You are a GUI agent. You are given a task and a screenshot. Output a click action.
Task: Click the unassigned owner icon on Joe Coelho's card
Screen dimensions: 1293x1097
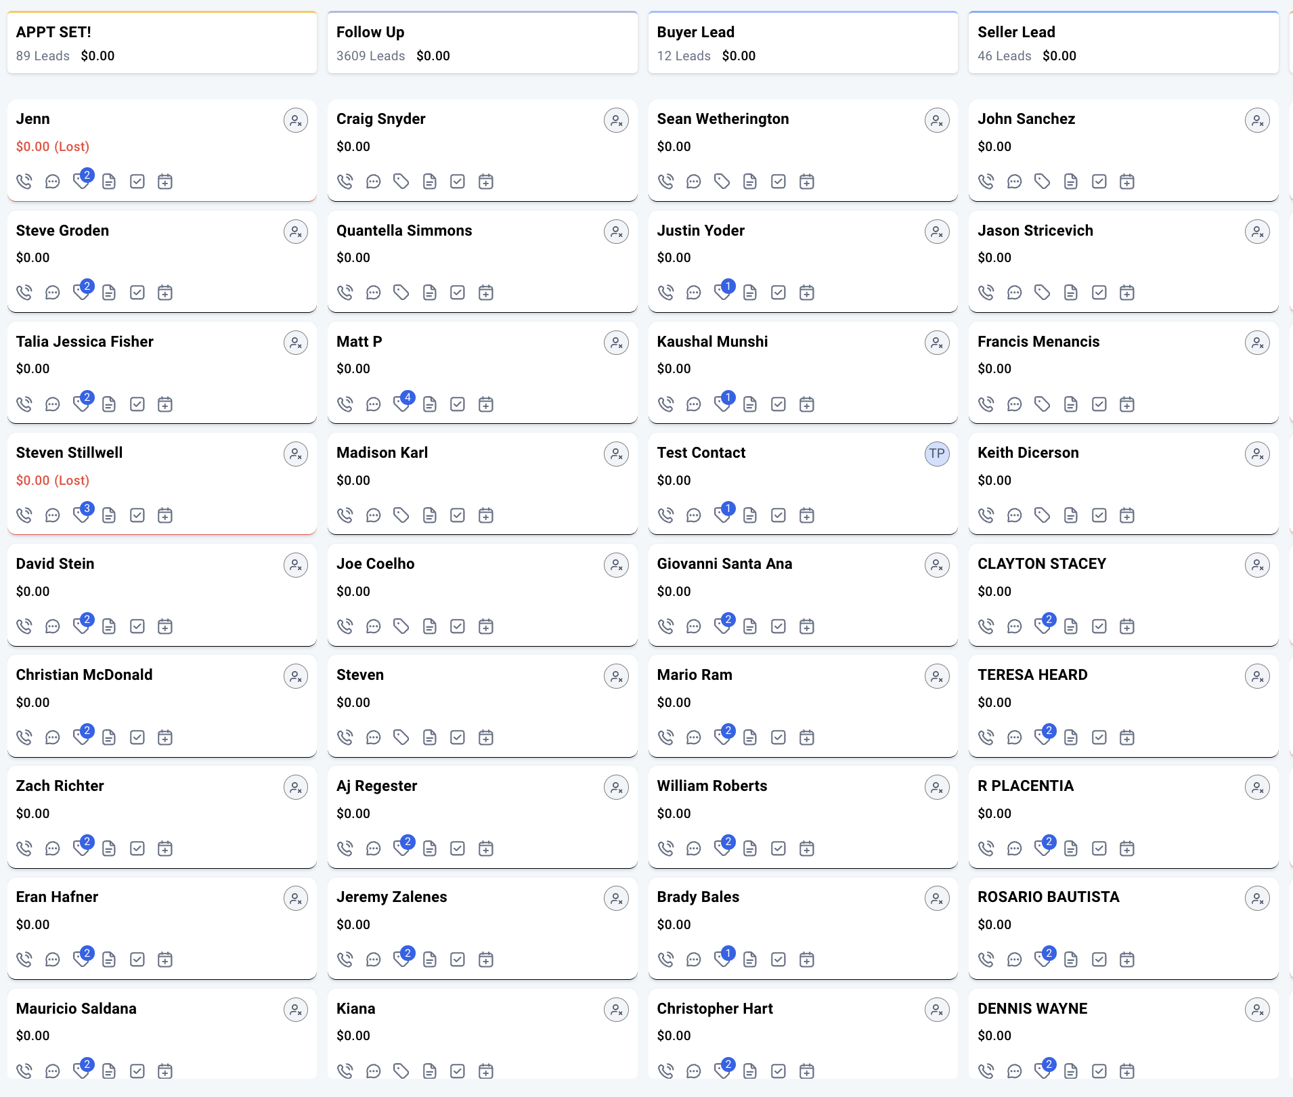click(616, 565)
